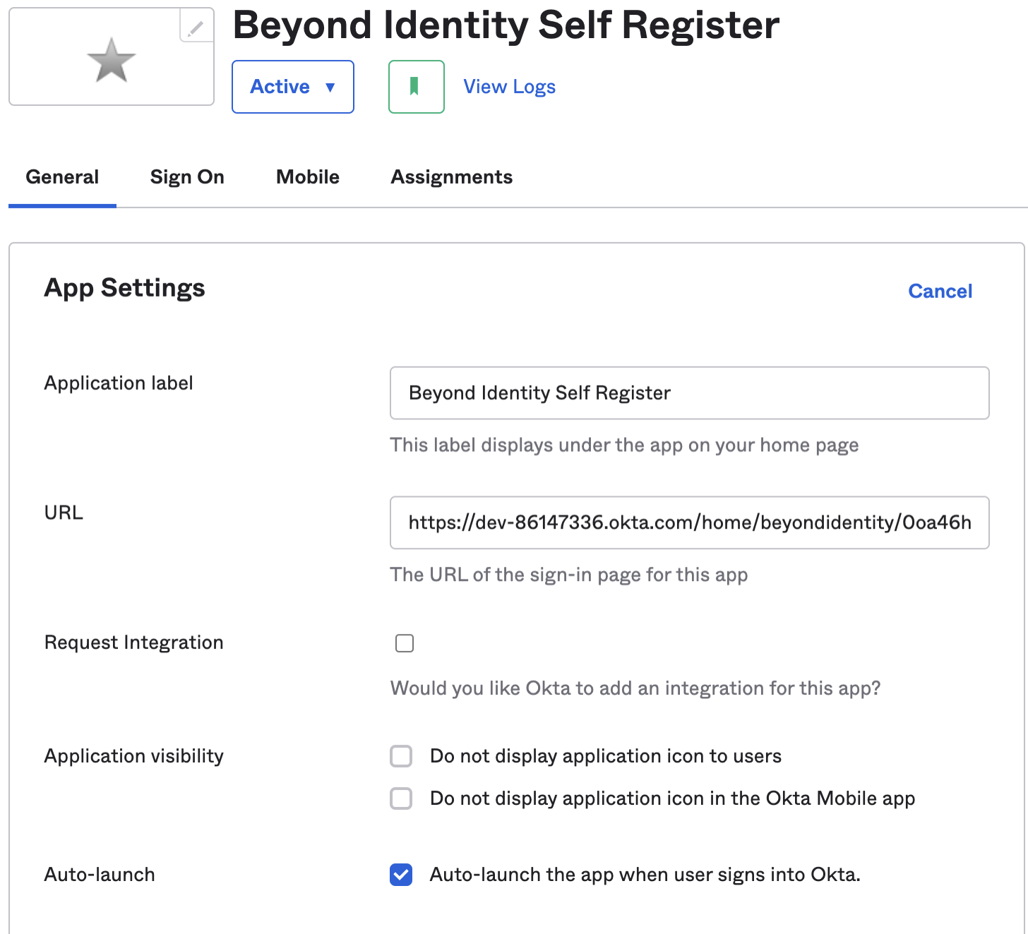Tick the Okta Mobile app hide icon checkbox
This screenshot has width=1028, height=934.
(x=401, y=798)
